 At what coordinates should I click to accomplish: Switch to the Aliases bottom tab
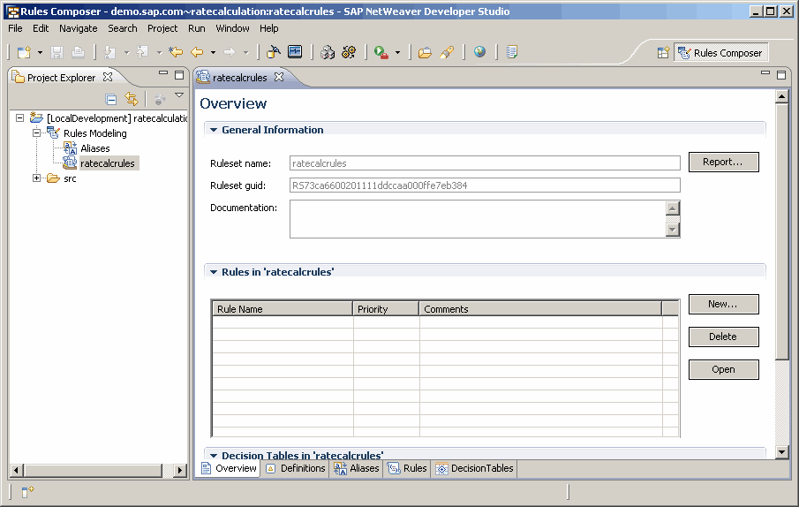click(x=356, y=468)
